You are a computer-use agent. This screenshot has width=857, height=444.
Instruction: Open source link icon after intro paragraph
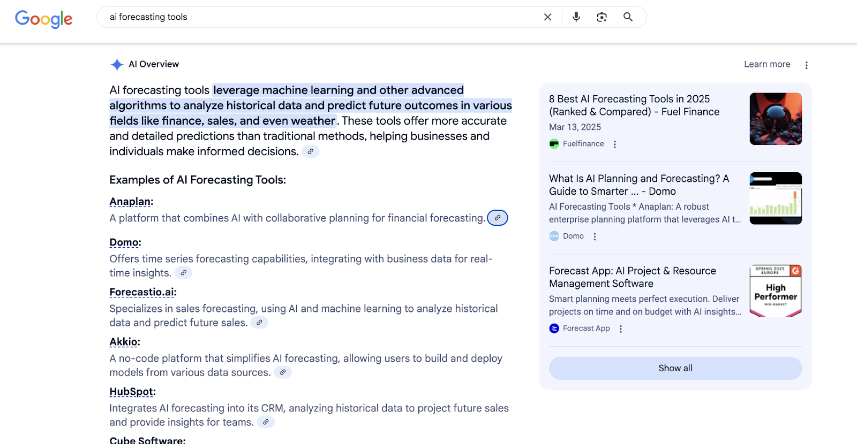point(311,151)
